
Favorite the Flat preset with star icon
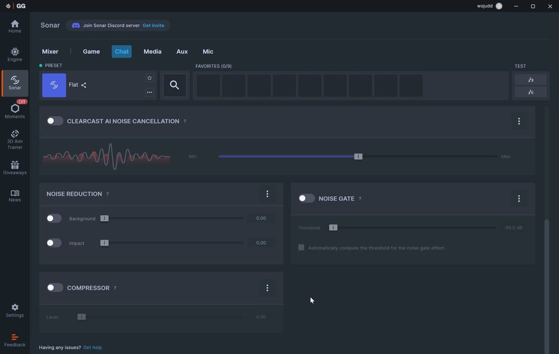[149, 78]
